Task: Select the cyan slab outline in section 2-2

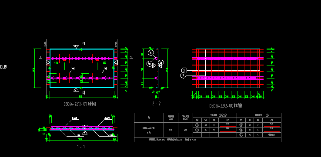Action: click(157, 68)
